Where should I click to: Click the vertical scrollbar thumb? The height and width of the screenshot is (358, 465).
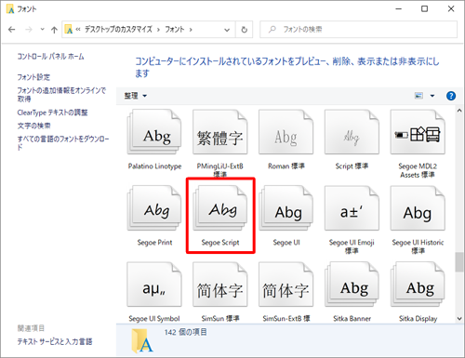pyautogui.click(x=459, y=262)
